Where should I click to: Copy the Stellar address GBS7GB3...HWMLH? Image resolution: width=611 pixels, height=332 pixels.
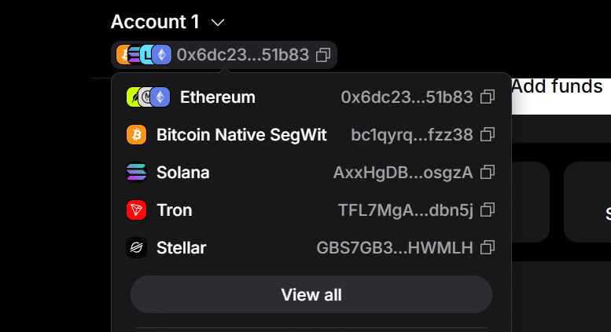point(488,248)
